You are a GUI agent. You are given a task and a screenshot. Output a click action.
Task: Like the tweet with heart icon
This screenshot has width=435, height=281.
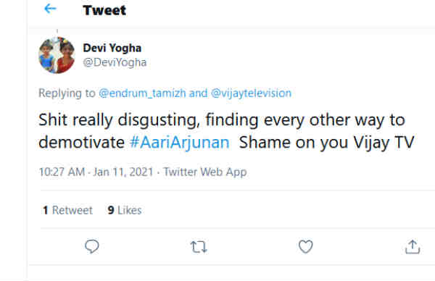click(305, 246)
